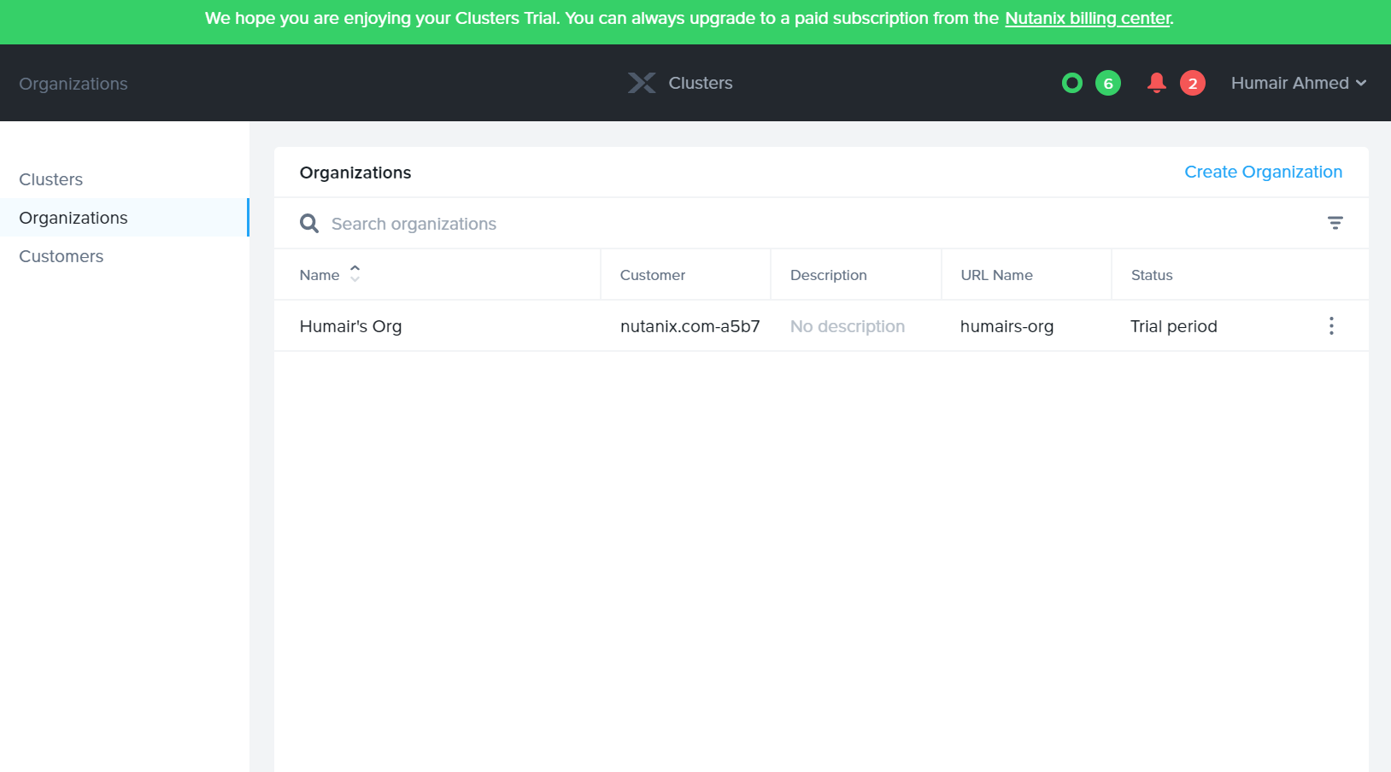Click the nutanix.com-a5b7 customer cell

690,326
